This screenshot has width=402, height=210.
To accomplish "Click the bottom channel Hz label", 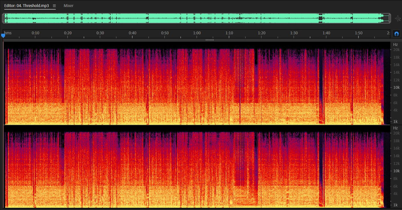I will click(395, 128).
